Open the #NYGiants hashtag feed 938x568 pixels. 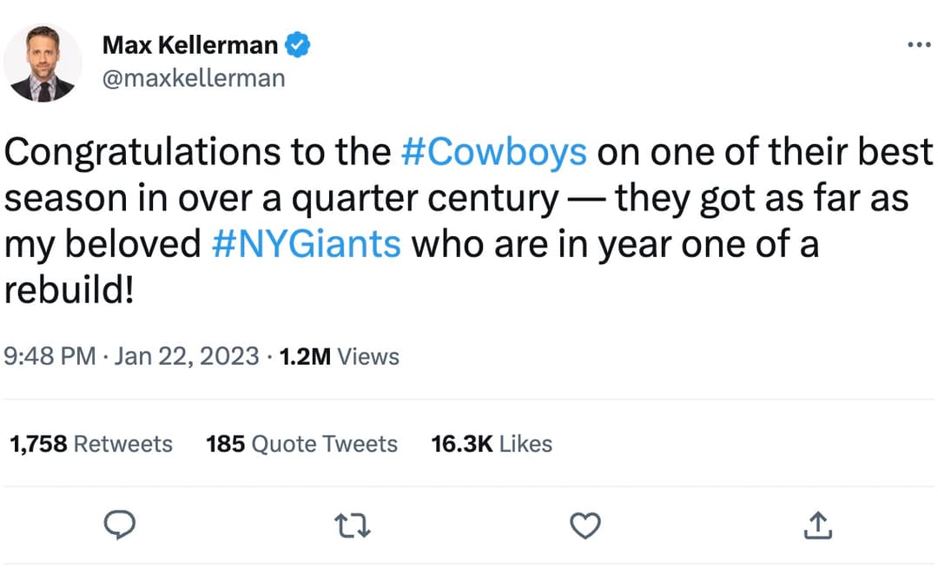pyautogui.click(x=306, y=243)
